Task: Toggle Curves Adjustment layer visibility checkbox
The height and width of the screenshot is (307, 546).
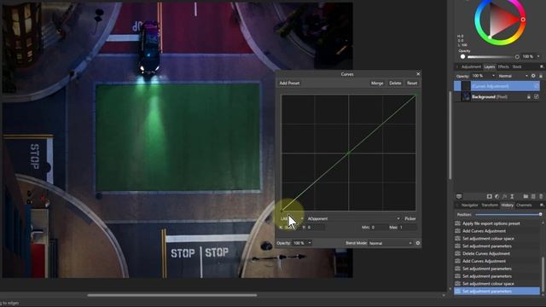Action: [x=536, y=86]
